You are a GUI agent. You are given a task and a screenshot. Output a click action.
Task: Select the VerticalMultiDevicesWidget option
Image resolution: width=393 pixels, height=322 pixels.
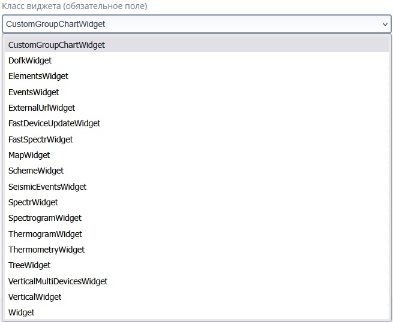click(58, 281)
